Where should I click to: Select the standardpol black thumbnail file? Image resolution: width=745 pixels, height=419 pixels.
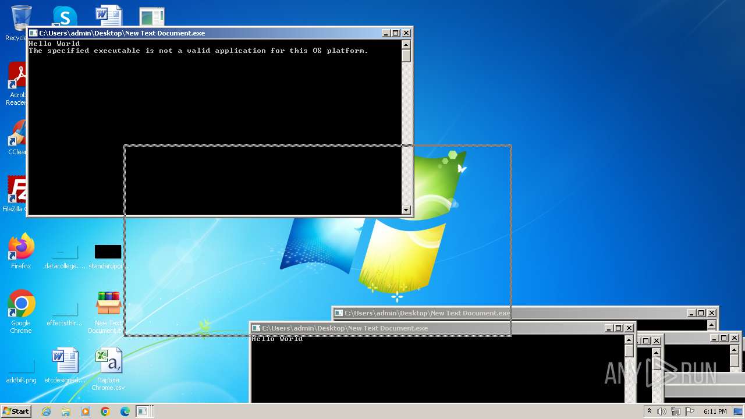coord(108,257)
